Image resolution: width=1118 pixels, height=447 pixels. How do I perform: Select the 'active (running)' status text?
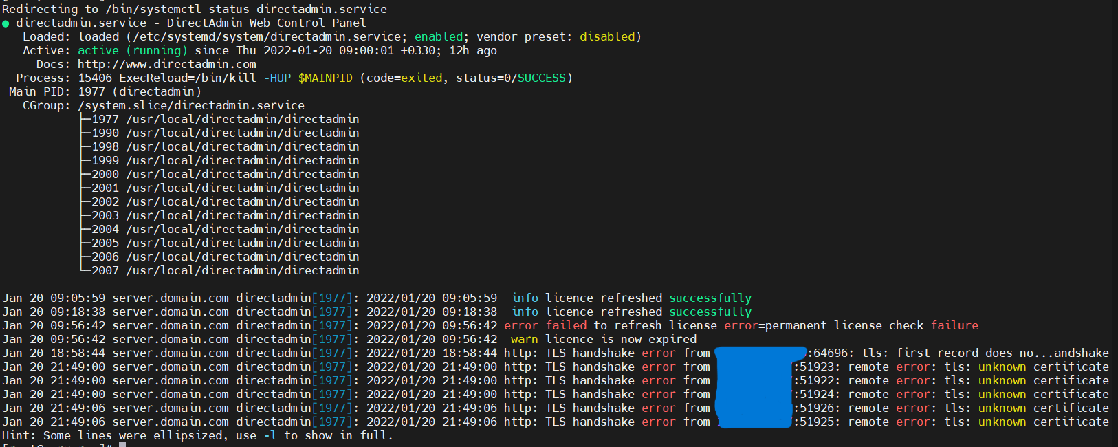133,50
